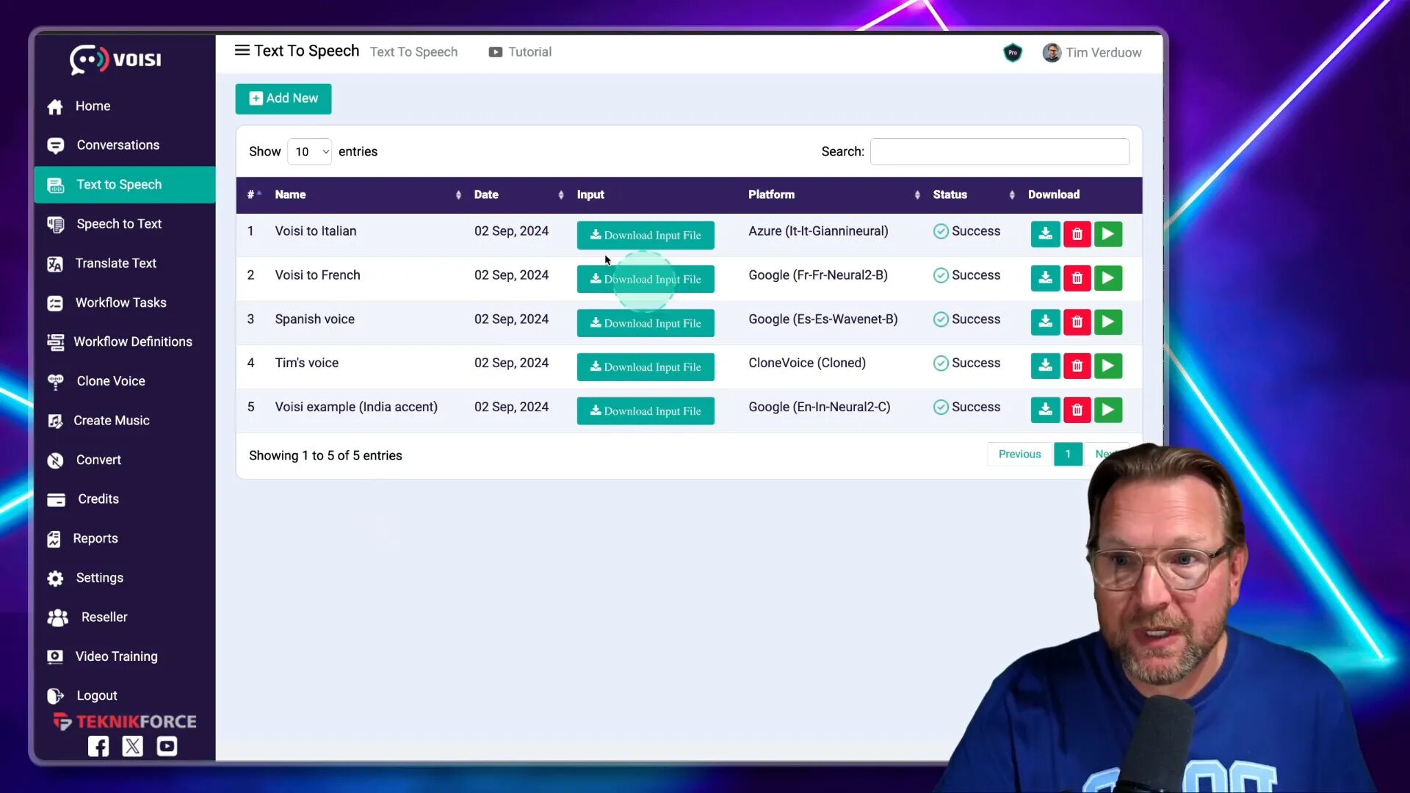1410x793 pixels.
Task: Click Add New button
Action: 283,98
